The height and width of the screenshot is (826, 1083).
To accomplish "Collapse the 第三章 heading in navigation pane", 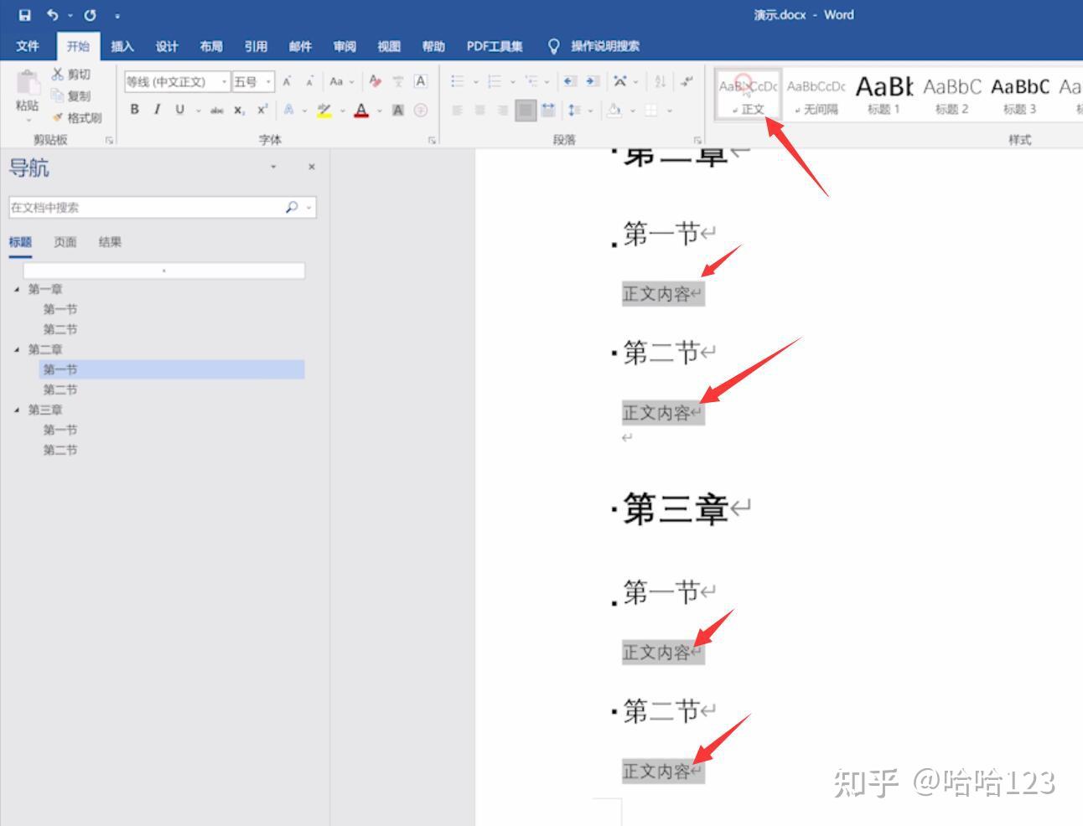I will (17, 410).
